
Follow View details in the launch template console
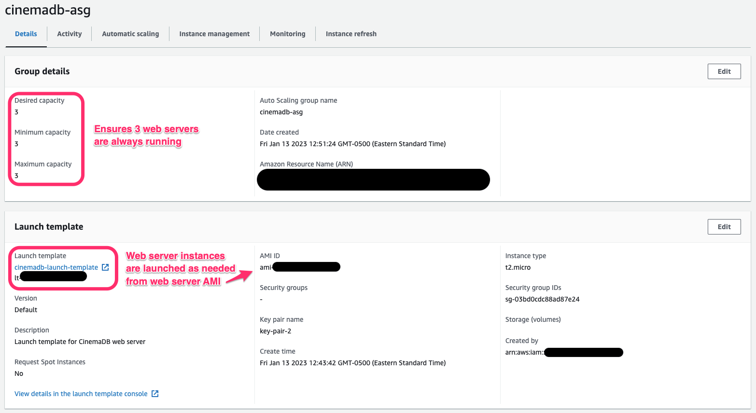pos(81,394)
